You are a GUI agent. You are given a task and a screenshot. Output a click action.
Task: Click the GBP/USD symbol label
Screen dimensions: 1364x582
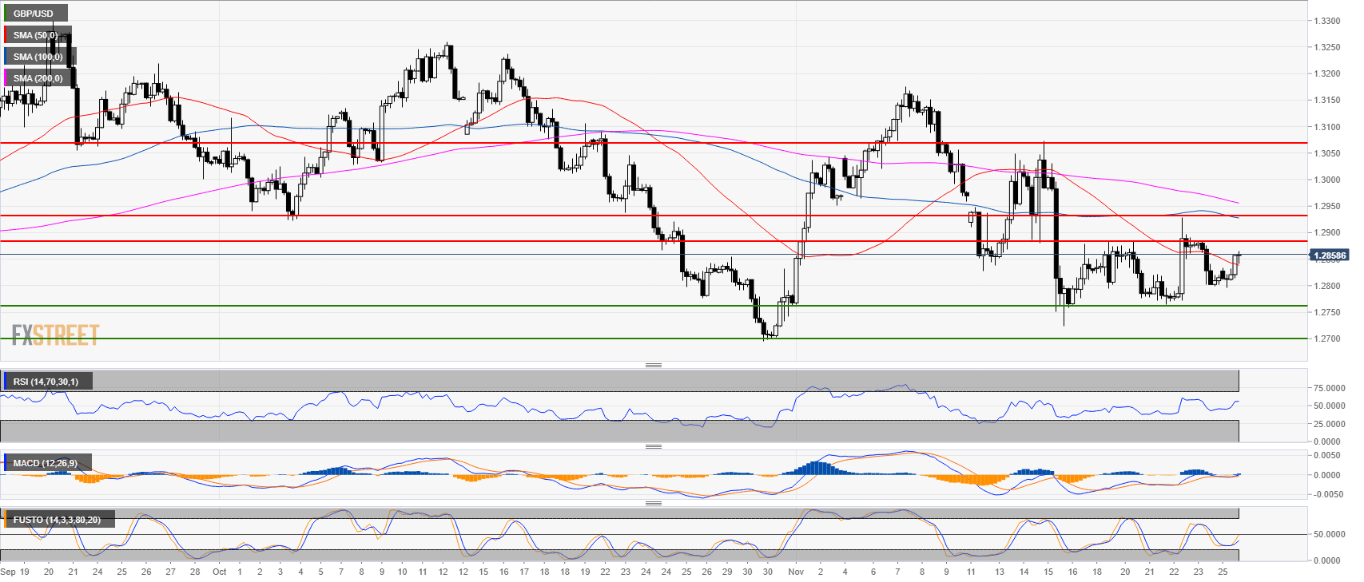[34, 14]
